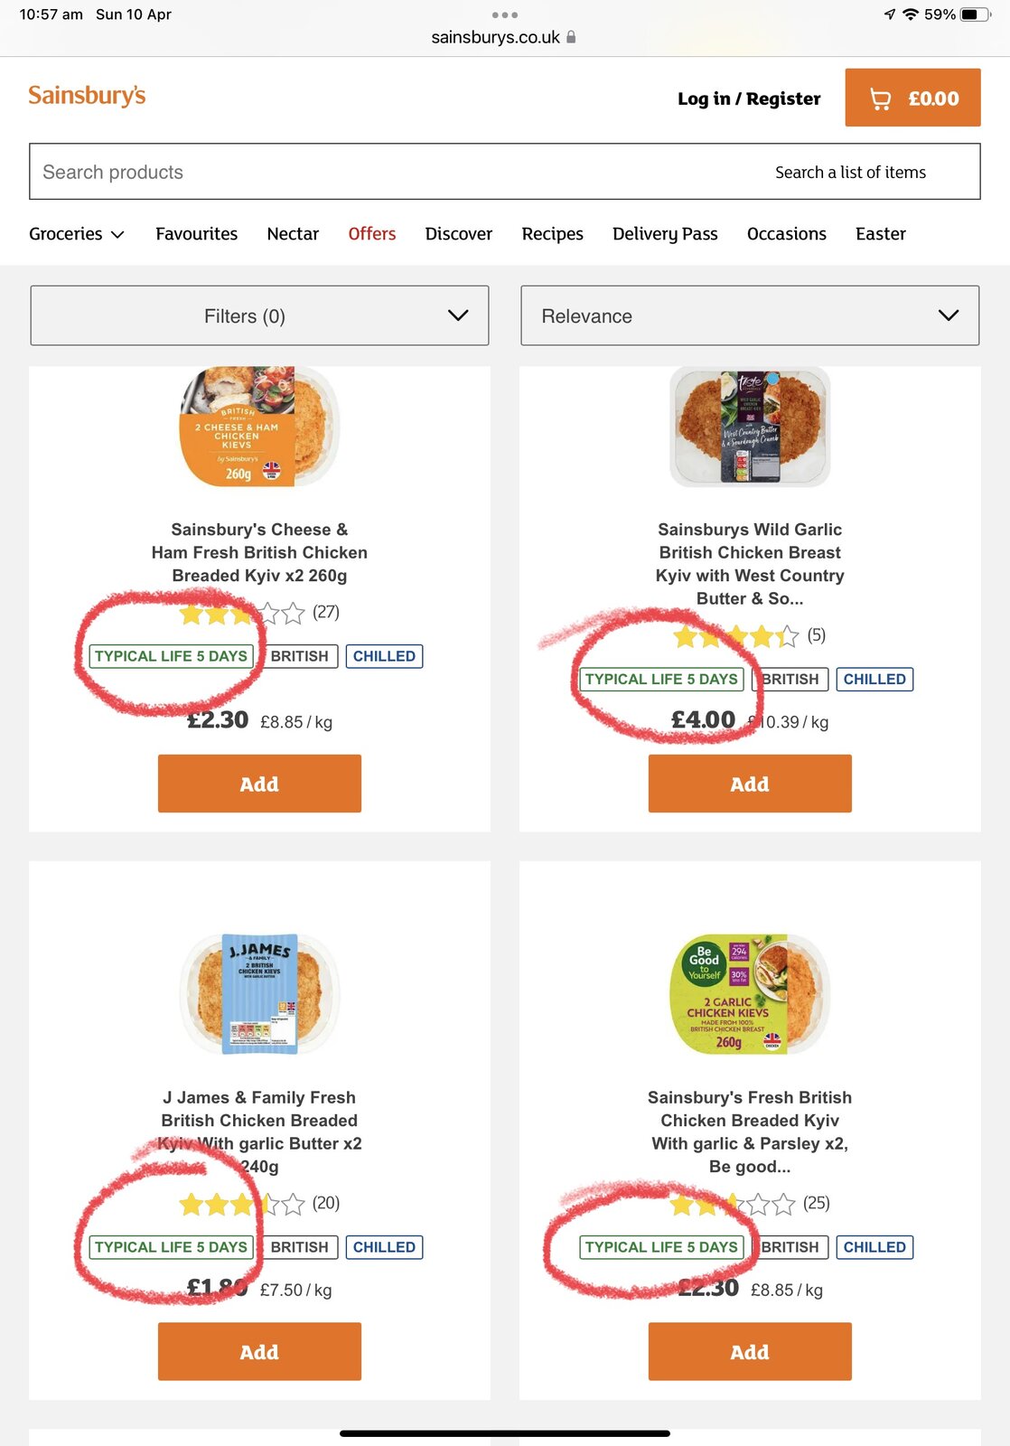Click Search a list of items
The image size is (1010, 1446).
coord(850,172)
